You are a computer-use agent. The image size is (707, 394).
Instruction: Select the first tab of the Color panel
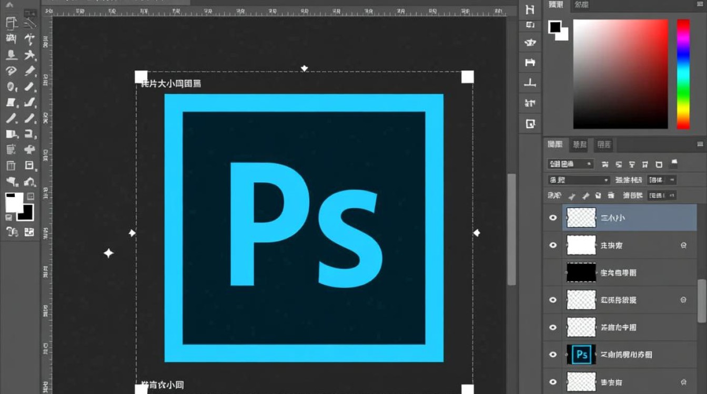tap(556, 5)
